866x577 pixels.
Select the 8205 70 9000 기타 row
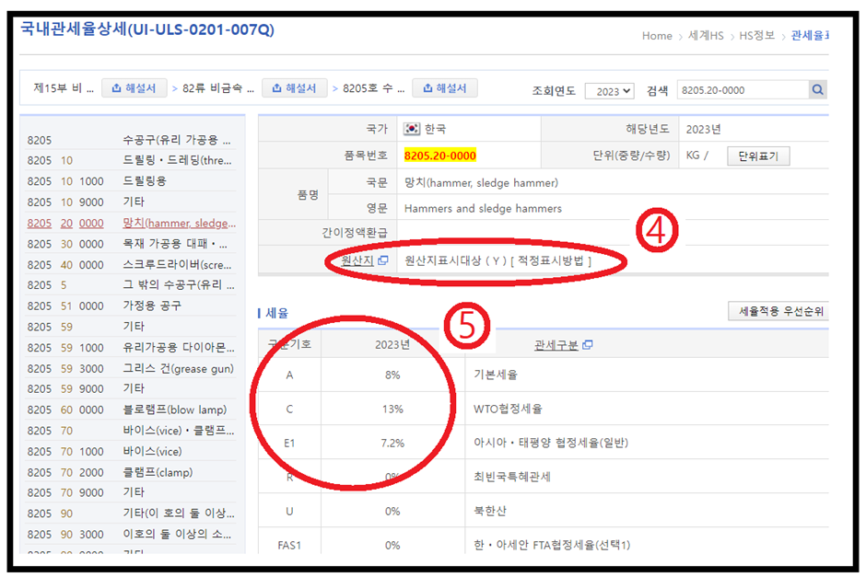point(131,492)
